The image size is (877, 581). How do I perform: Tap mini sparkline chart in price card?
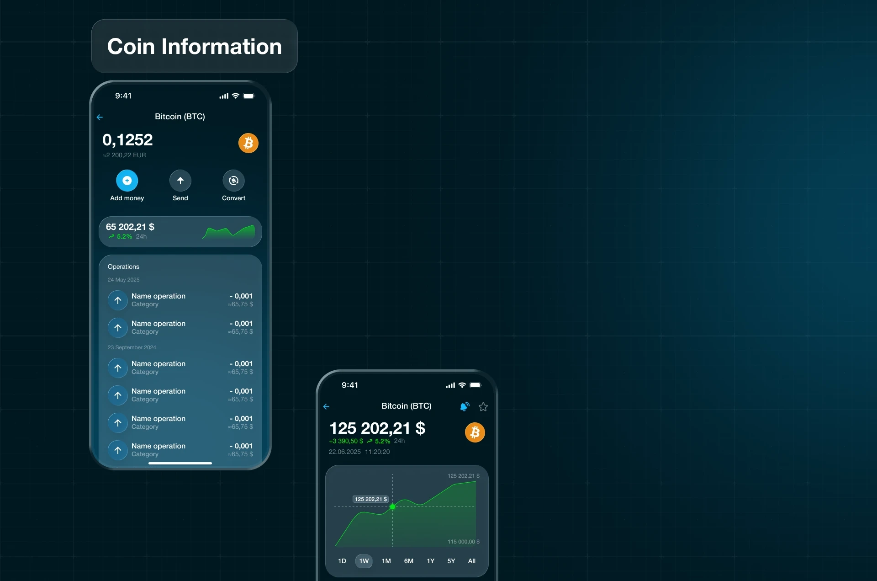pyautogui.click(x=228, y=232)
